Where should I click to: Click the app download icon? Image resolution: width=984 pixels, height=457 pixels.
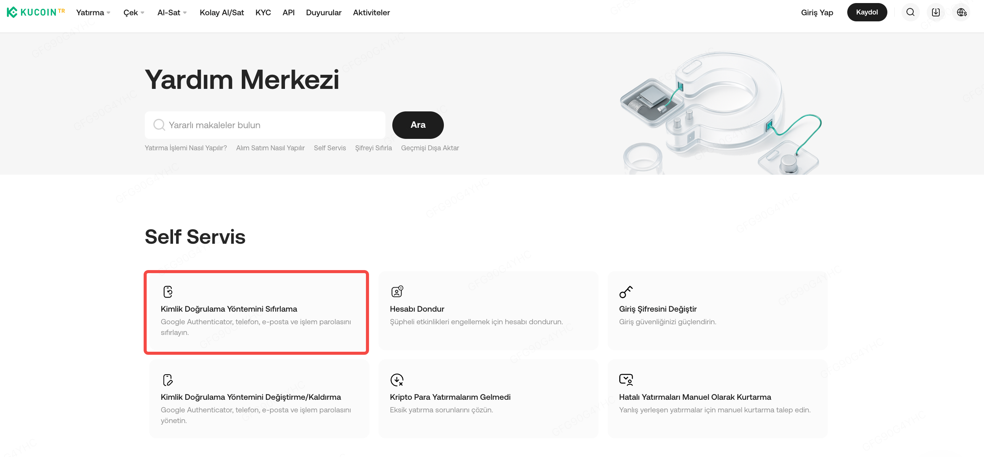935,12
